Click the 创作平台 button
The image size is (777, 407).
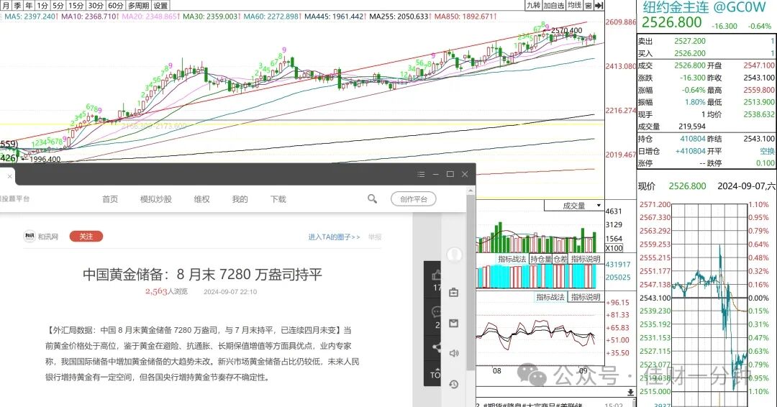[413, 199]
